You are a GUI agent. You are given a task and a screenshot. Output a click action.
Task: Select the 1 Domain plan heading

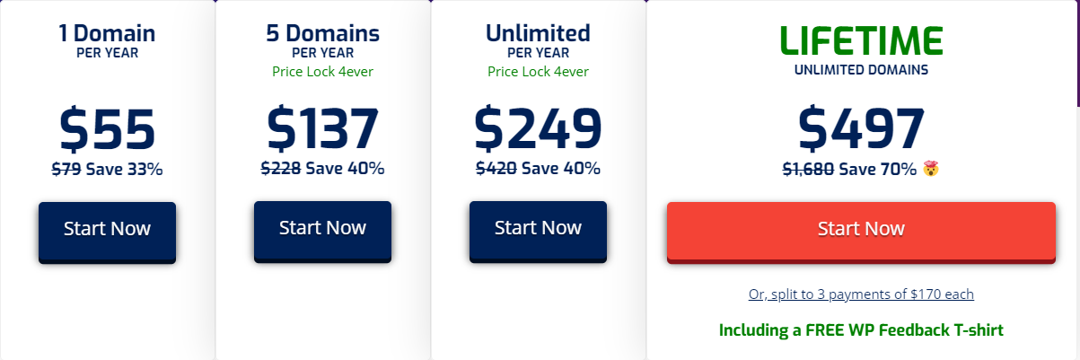[x=107, y=34]
